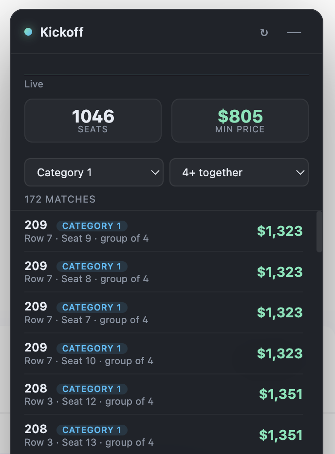Click the refresh icon to reload seat data

(264, 33)
